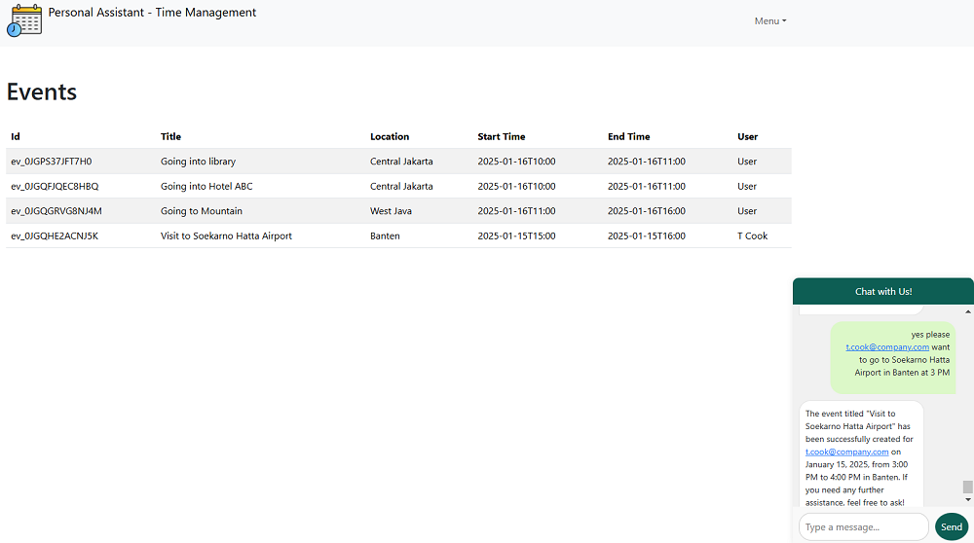The image size is (974, 543).
Task: Focus the 'Type a message...' input field
Action: [x=863, y=526]
